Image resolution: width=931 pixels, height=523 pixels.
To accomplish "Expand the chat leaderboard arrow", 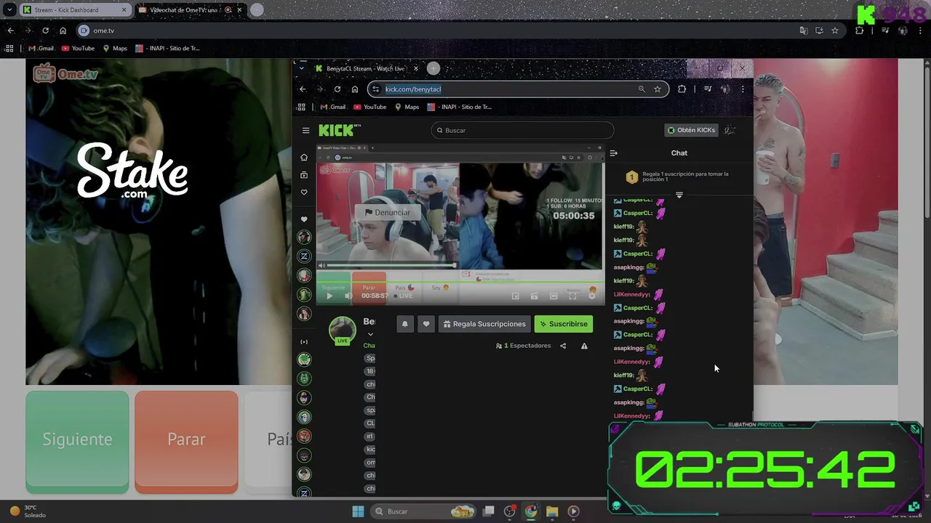I will click(679, 195).
